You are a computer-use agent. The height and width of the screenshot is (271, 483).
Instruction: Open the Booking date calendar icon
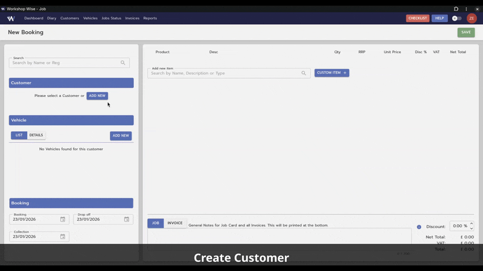pos(63,219)
